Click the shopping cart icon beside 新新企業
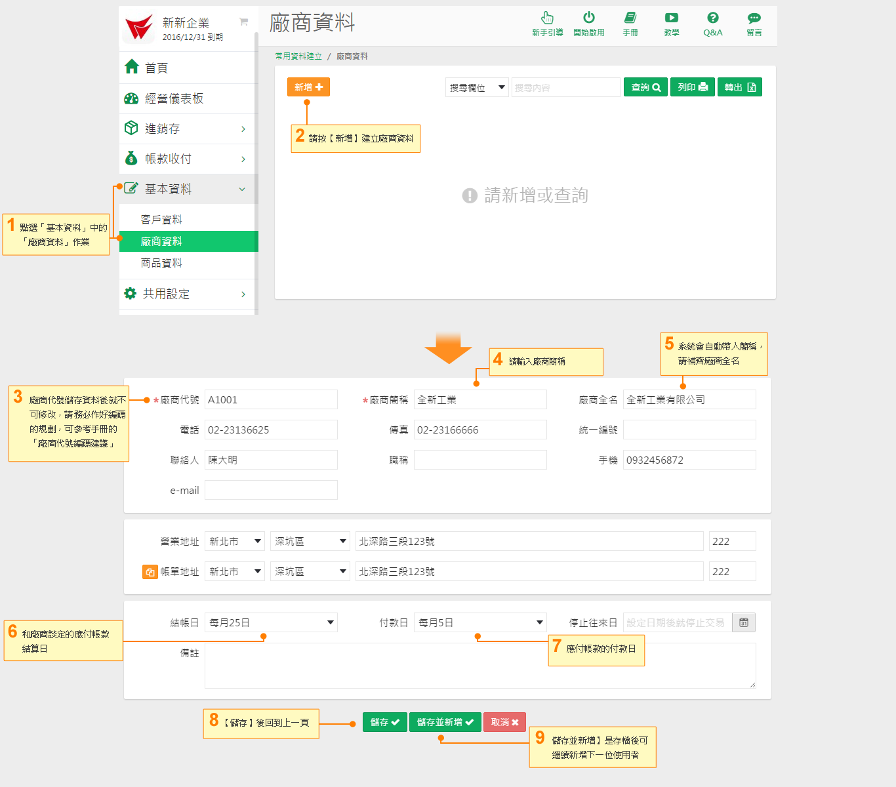The image size is (896, 787). point(243,22)
